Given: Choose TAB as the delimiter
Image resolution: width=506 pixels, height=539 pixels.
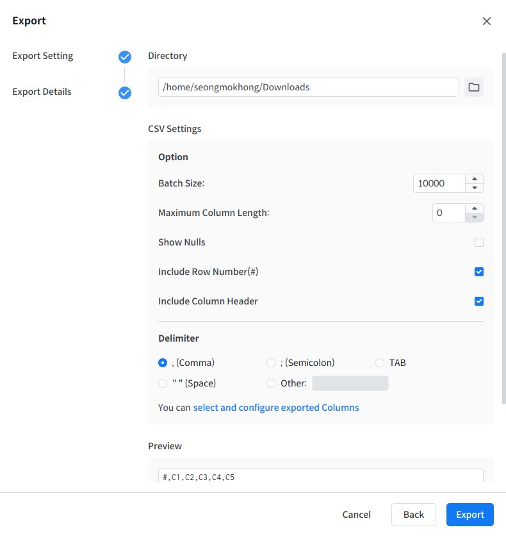Looking at the screenshot, I should (x=380, y=363).
